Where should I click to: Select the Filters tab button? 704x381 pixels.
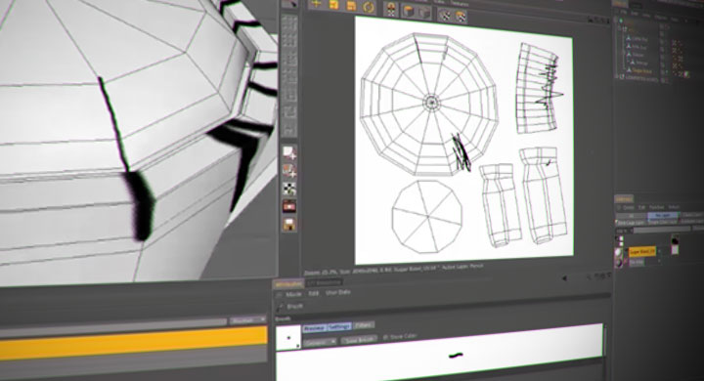[363, 325]
